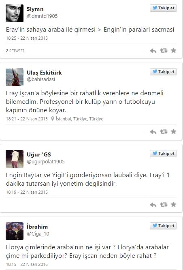The width and height of the screenshot is (183, 270).
Task: Star Ulaş Eskitürk's tweet as favorite
Action: (x=173, y=132)
